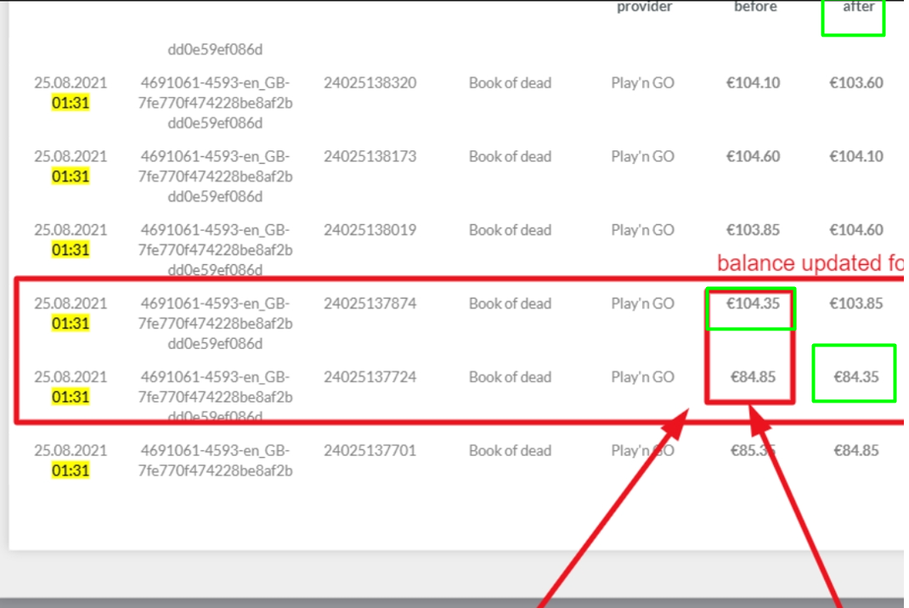Select transaction ID 24025137874
This screenshot has width=909, height=608.
[x=370, y=304]
